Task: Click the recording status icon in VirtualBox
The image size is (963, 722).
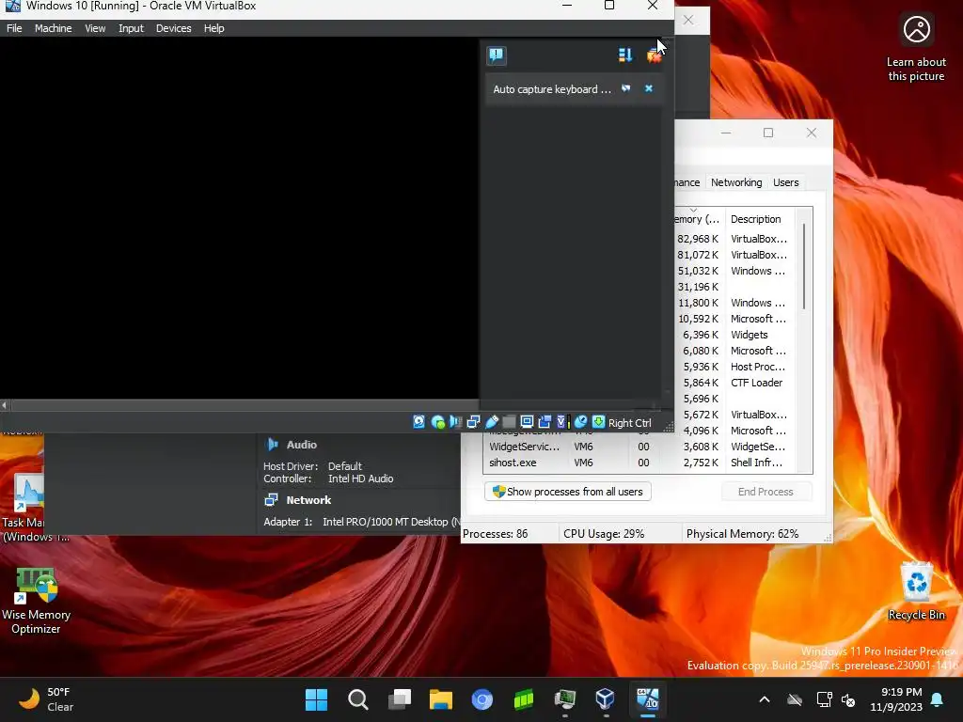Action: (545, 422)
